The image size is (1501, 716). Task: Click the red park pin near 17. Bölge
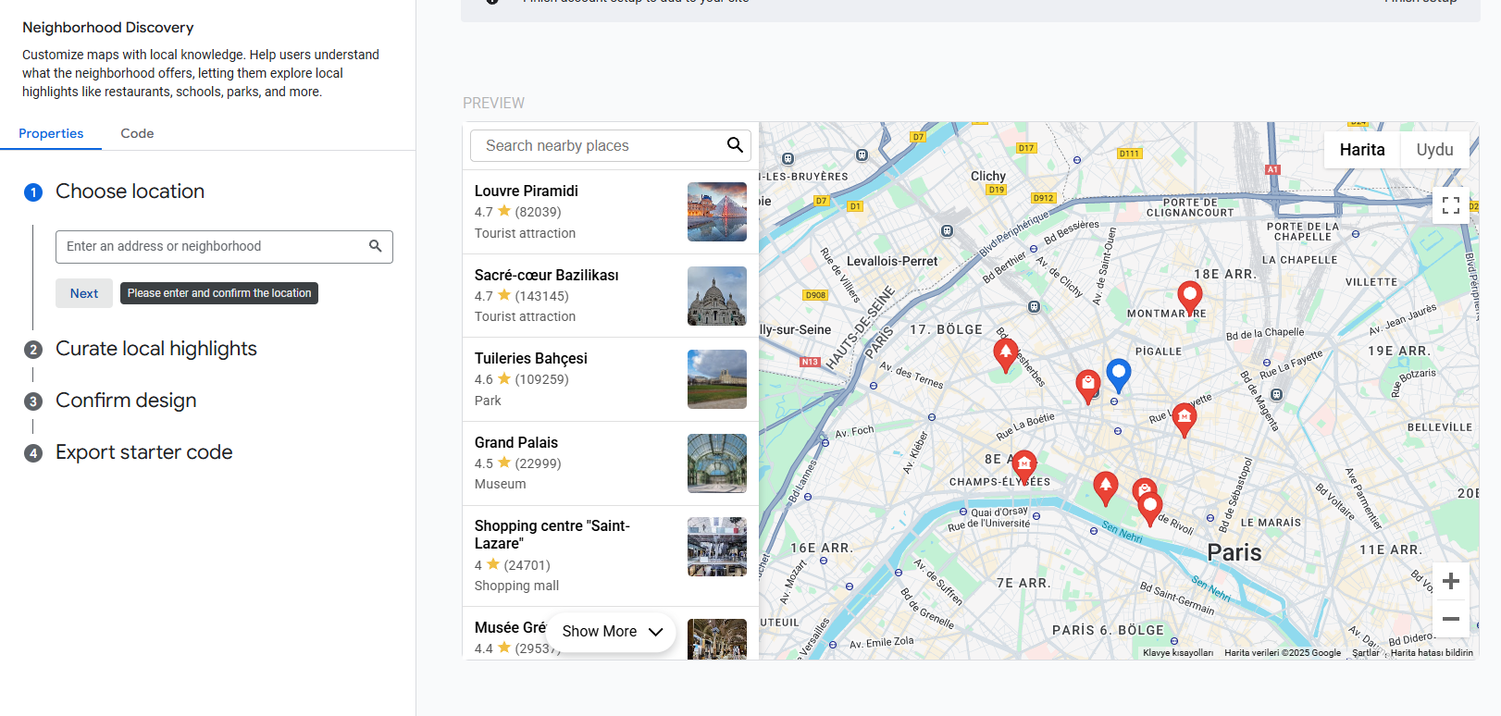coord(1006,355)
